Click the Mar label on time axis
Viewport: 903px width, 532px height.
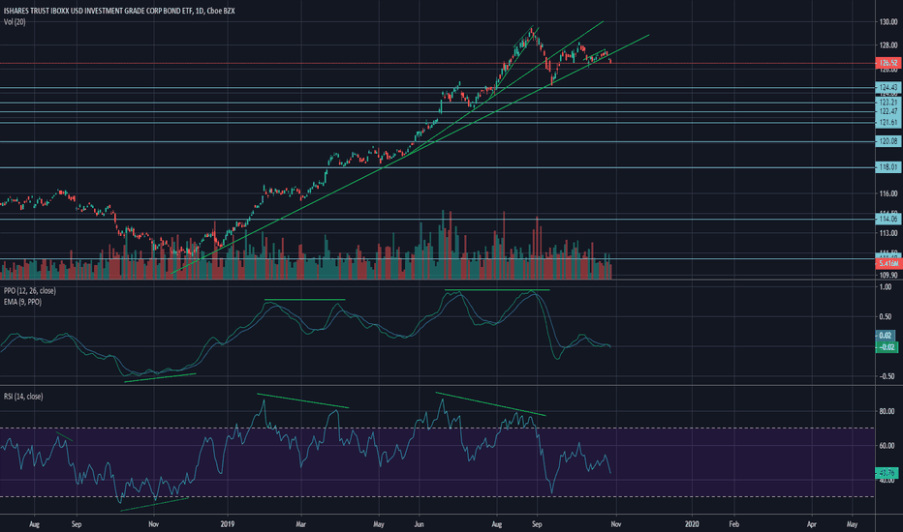click(300, 524)
